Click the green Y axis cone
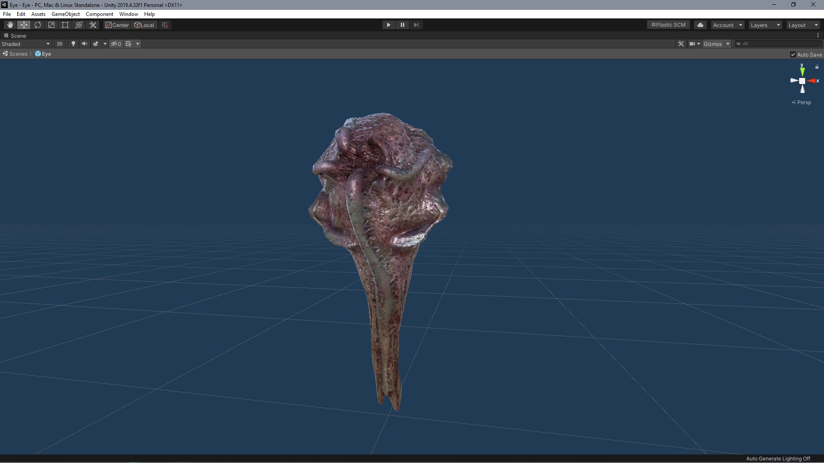Screen dimensions: 824x463 (x=802, y=71)
